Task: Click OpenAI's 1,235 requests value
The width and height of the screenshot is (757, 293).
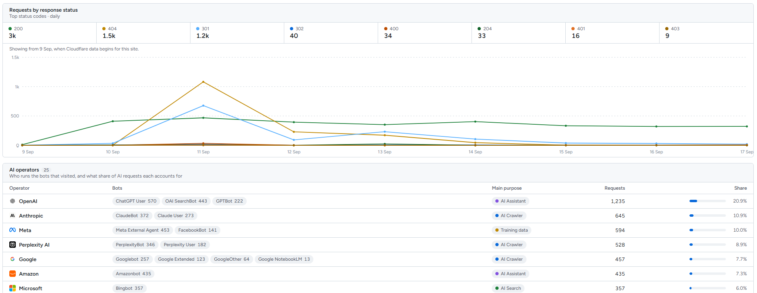Action: (618, 201)
